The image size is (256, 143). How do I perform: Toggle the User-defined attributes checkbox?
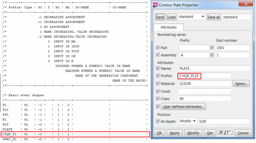point(158,106)
